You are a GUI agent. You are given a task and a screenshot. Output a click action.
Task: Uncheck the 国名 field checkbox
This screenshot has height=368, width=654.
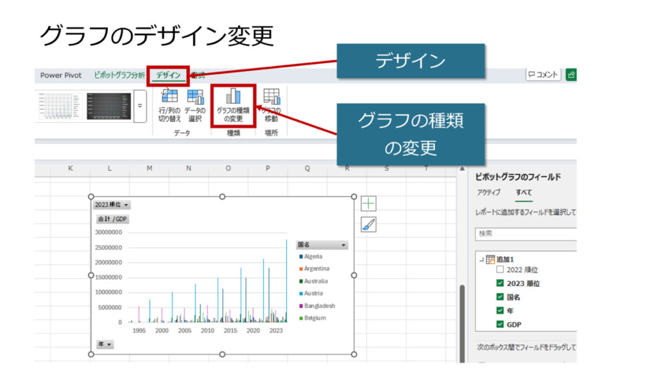pos(500,297)
